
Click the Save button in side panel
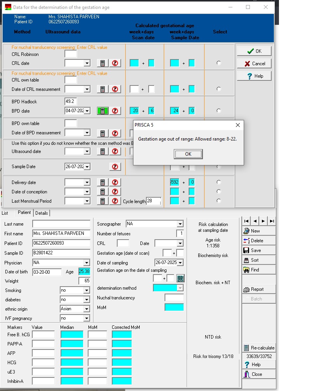click(x=259, y=250)
